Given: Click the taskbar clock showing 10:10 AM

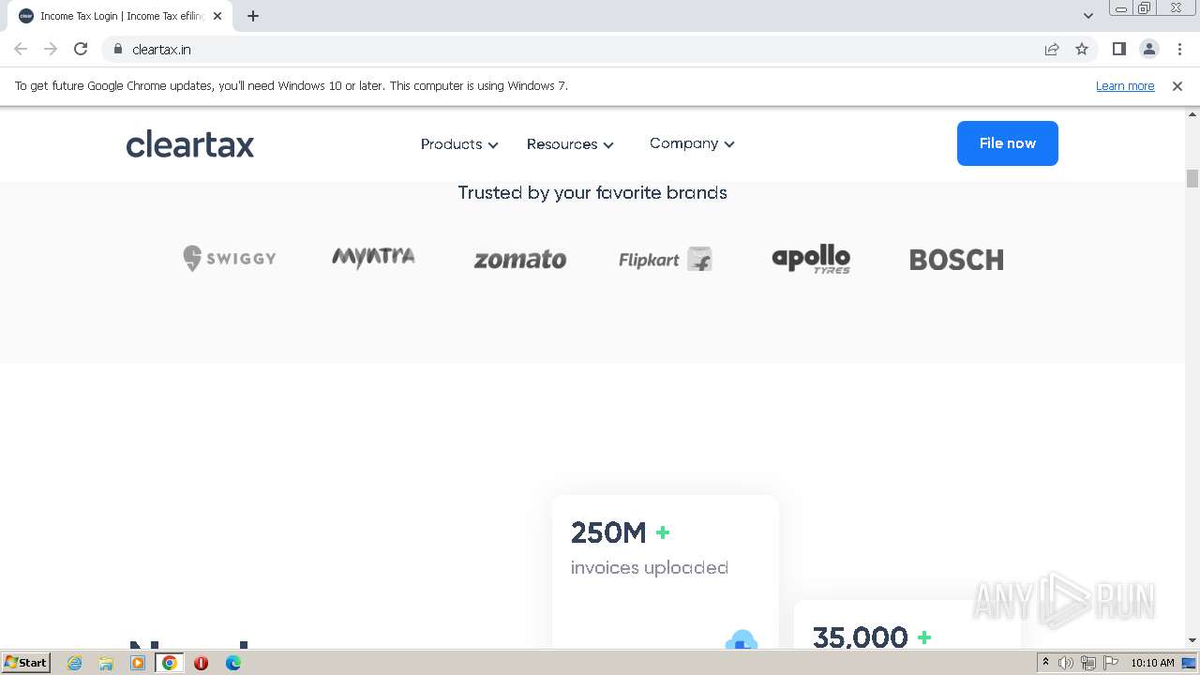Looking at the screenshot, I should (x=1152, y=663).
